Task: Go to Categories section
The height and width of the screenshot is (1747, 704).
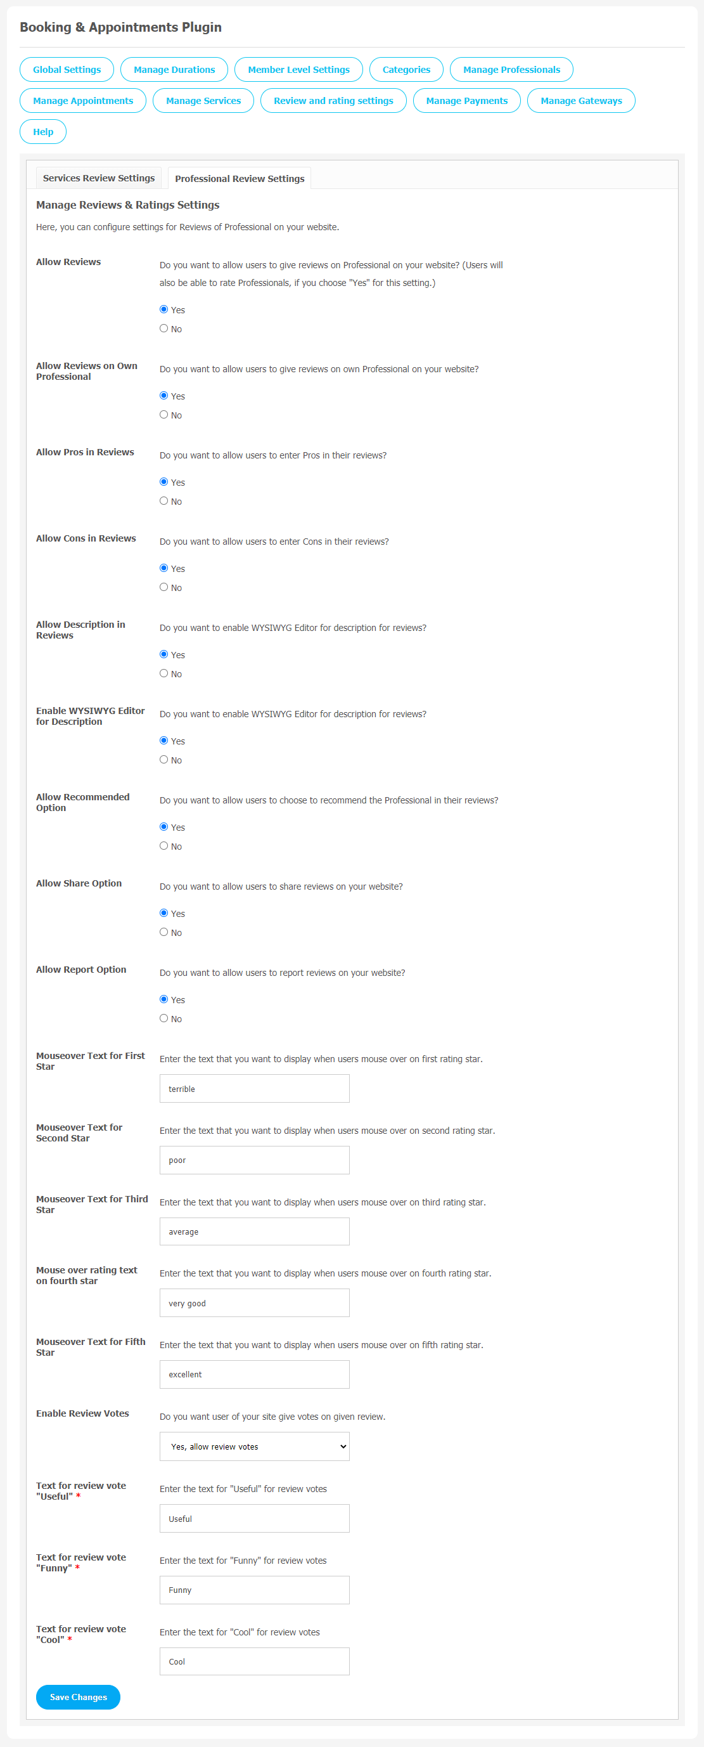Action: pos(406,69)
